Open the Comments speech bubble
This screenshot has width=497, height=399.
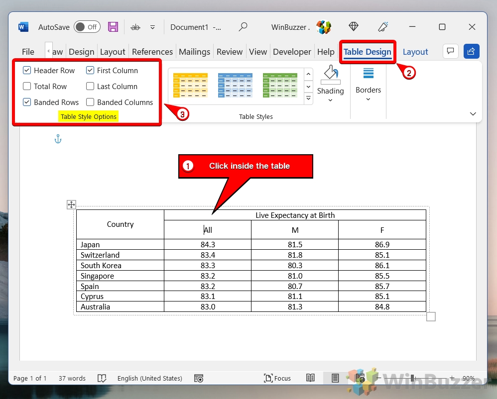tap(450, 51)
